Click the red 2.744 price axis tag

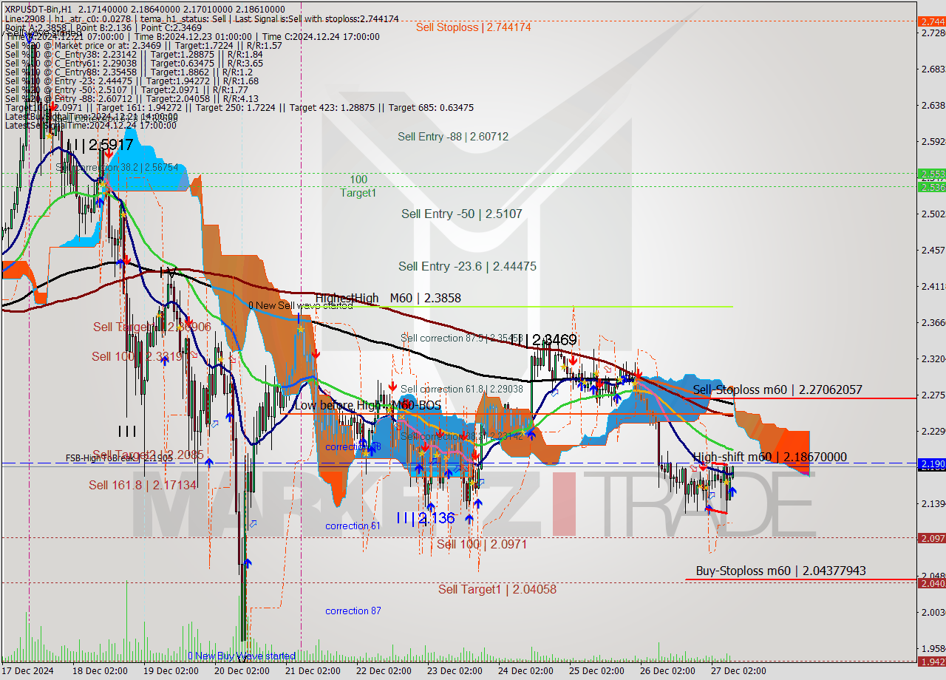(x=931, y=21)
